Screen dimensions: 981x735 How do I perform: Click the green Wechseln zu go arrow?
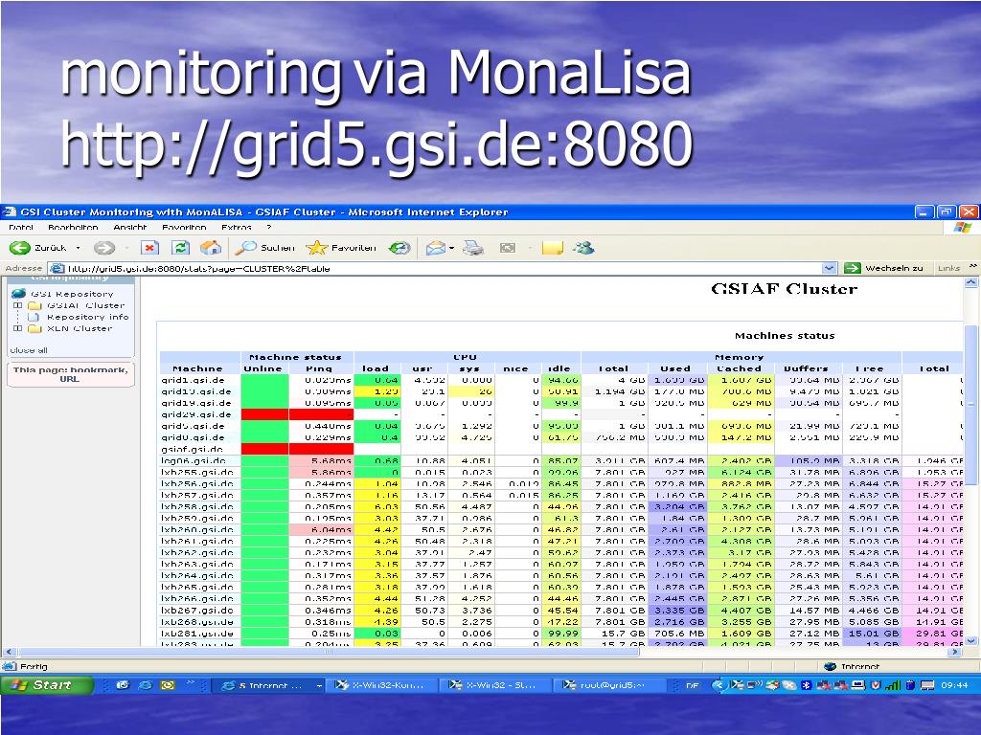point(852,268)
